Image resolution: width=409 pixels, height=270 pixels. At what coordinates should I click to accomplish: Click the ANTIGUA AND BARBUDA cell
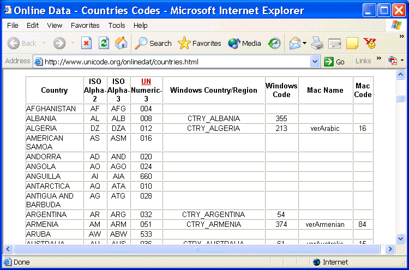click(x=55, y=200)
